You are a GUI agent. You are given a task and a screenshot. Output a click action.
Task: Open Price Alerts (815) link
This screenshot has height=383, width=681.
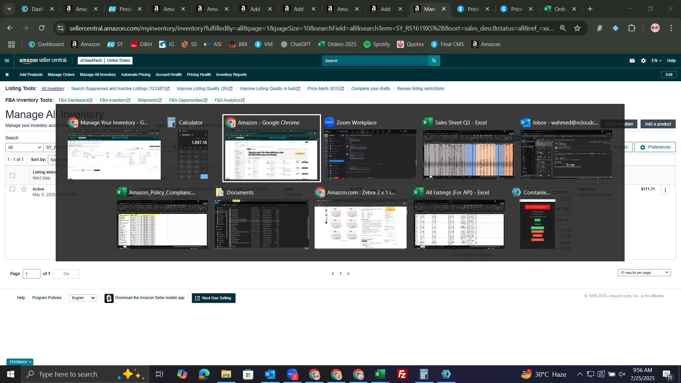click(326, 89)
